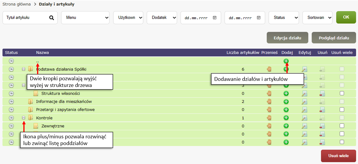Open the Menu dropdown filter
Viewport: 358px width, 164px height.
click(x=85, y=18)
